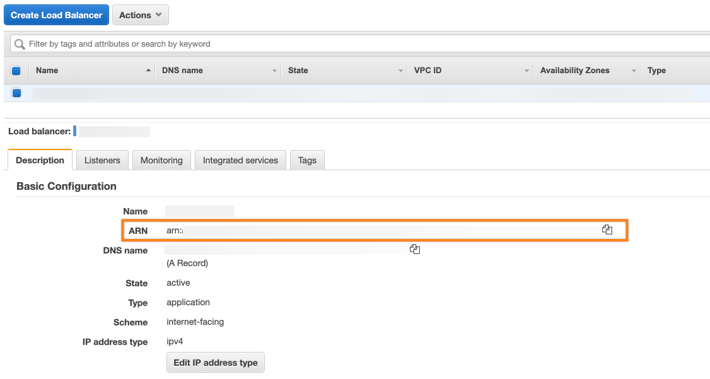This screenshot has height=379, width=710.
Task: Switch to the Listeners tab
Action: coord(102,160)
